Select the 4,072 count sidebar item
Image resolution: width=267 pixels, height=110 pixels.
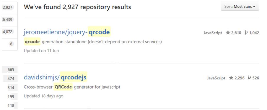click(8, 32)
